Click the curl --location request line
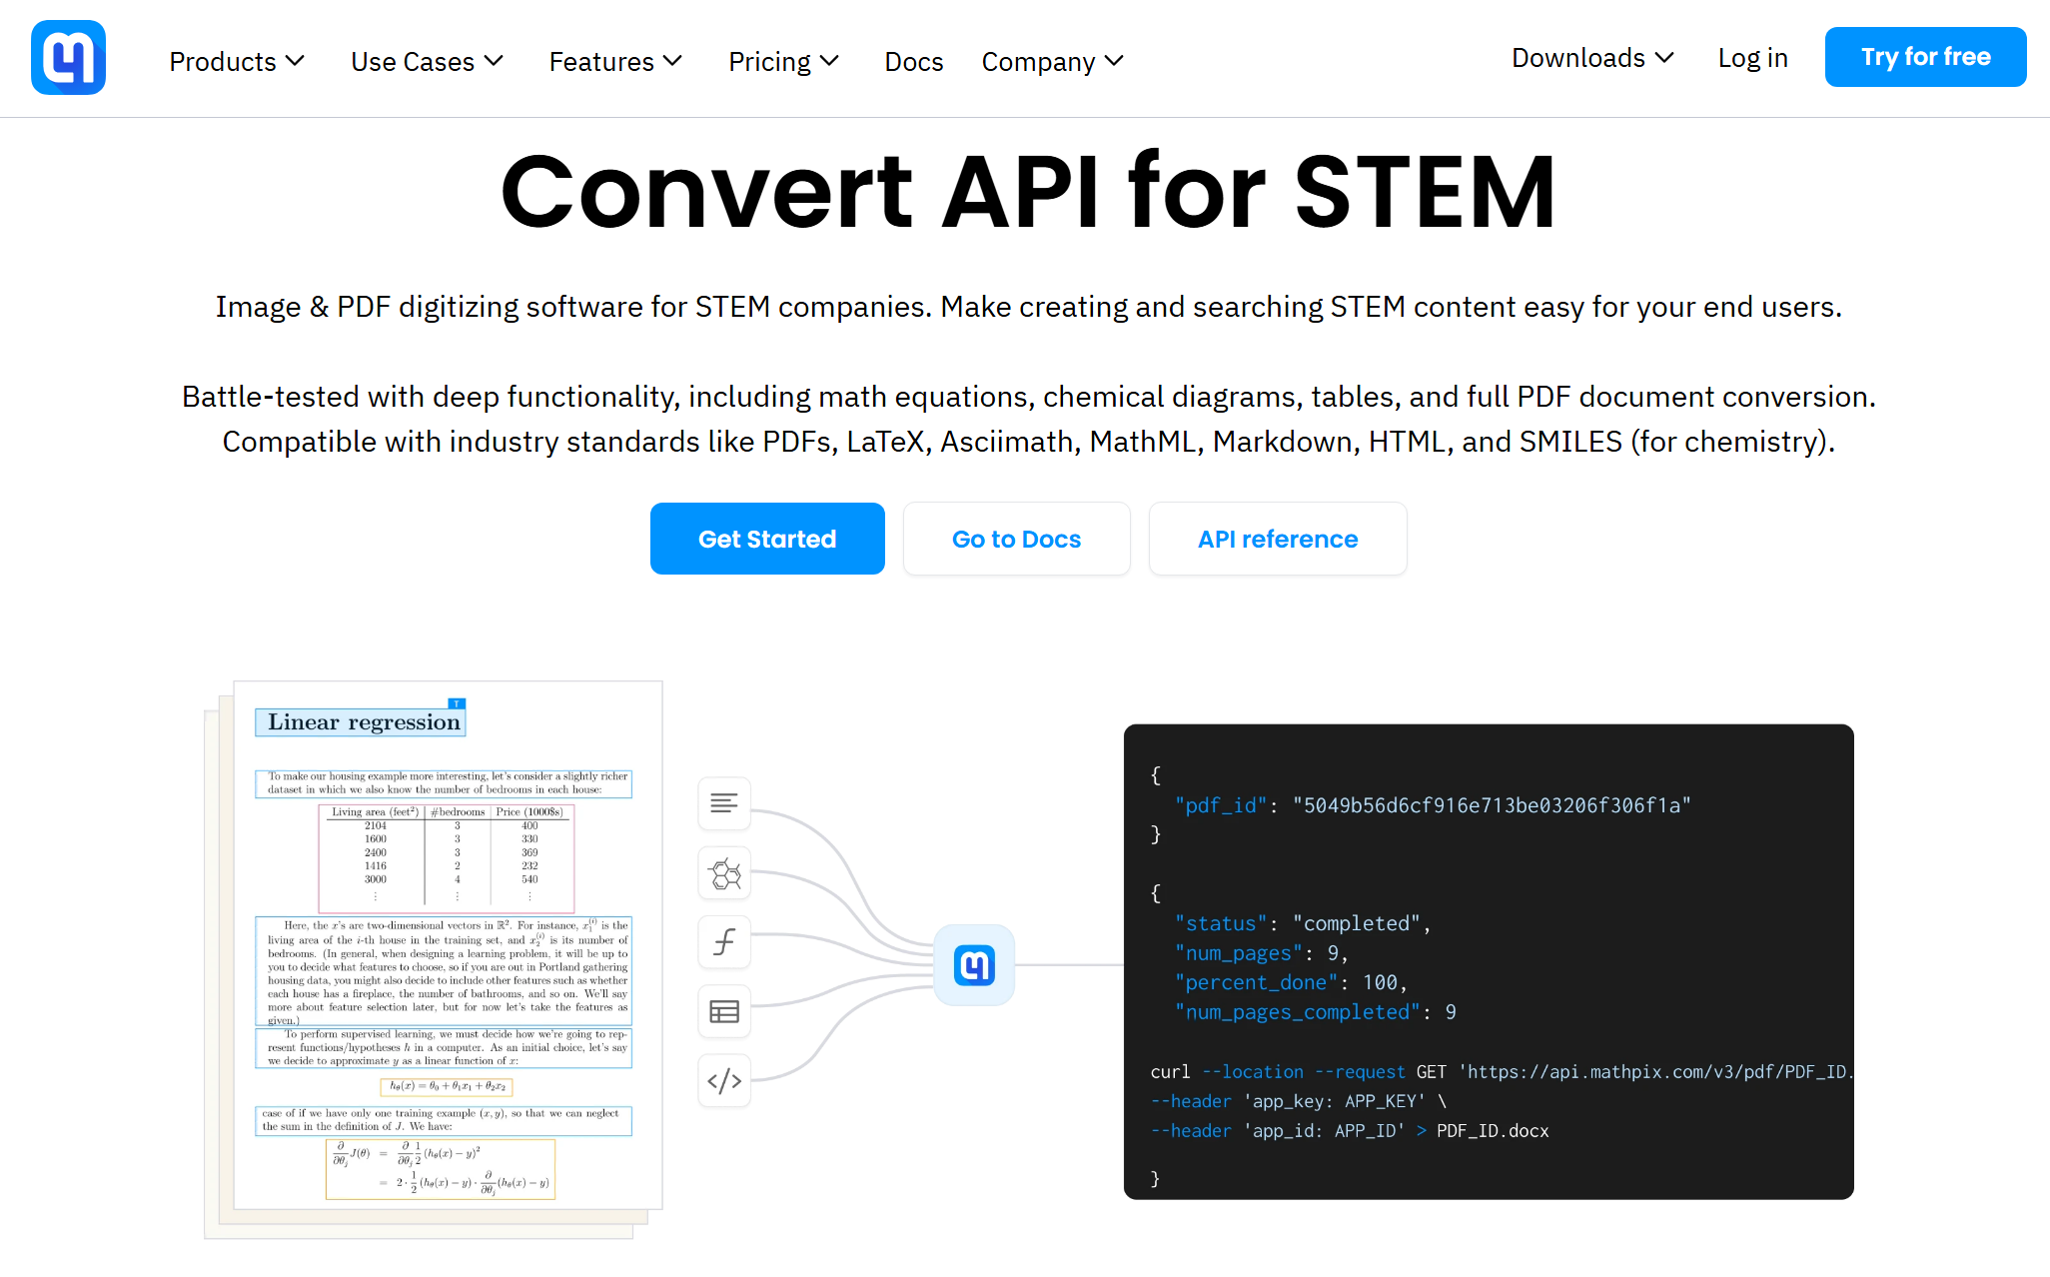 coord(1502,1071)
